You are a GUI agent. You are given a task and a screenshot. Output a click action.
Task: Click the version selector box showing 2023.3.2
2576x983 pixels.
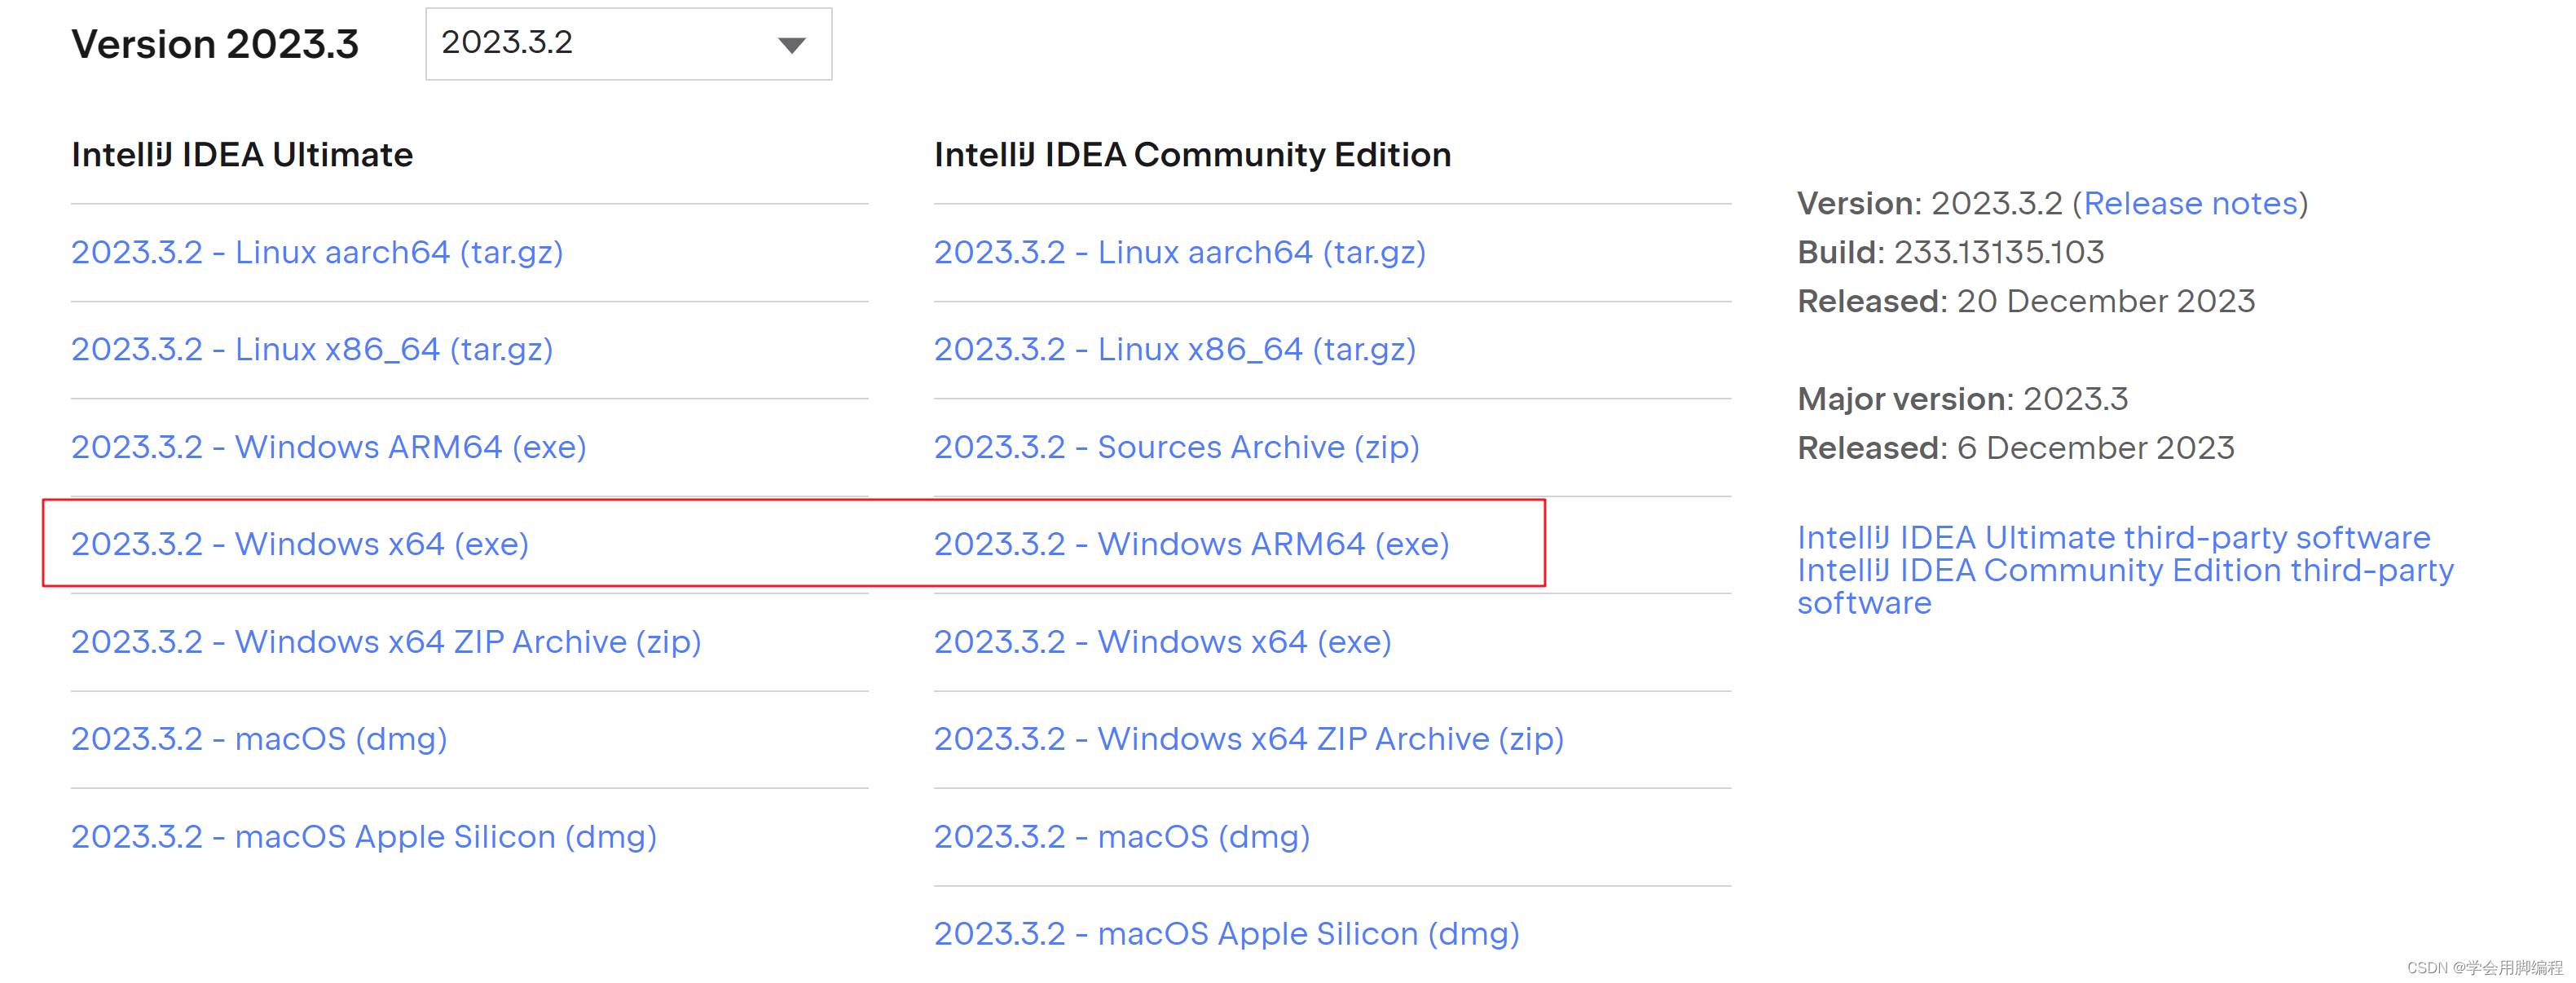pos(628,44)
